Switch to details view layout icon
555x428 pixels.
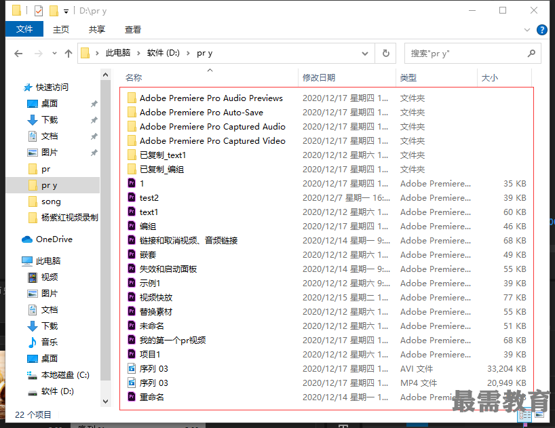[524, 414]
